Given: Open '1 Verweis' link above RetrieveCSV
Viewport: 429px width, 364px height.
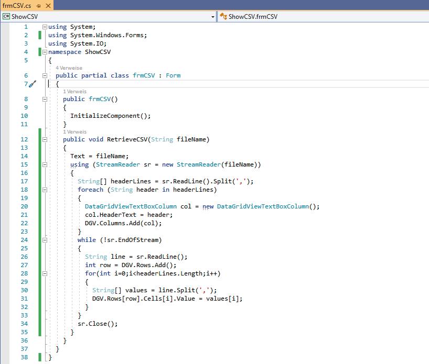Looking at the screenshot, I should (x=74, y=131).
